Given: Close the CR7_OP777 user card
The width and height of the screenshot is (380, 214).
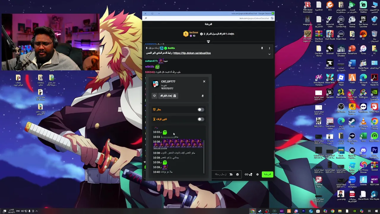Looking at the screenshot, I should 204,81.
